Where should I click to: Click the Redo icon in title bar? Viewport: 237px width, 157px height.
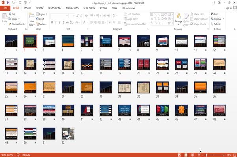click(20, 3)
